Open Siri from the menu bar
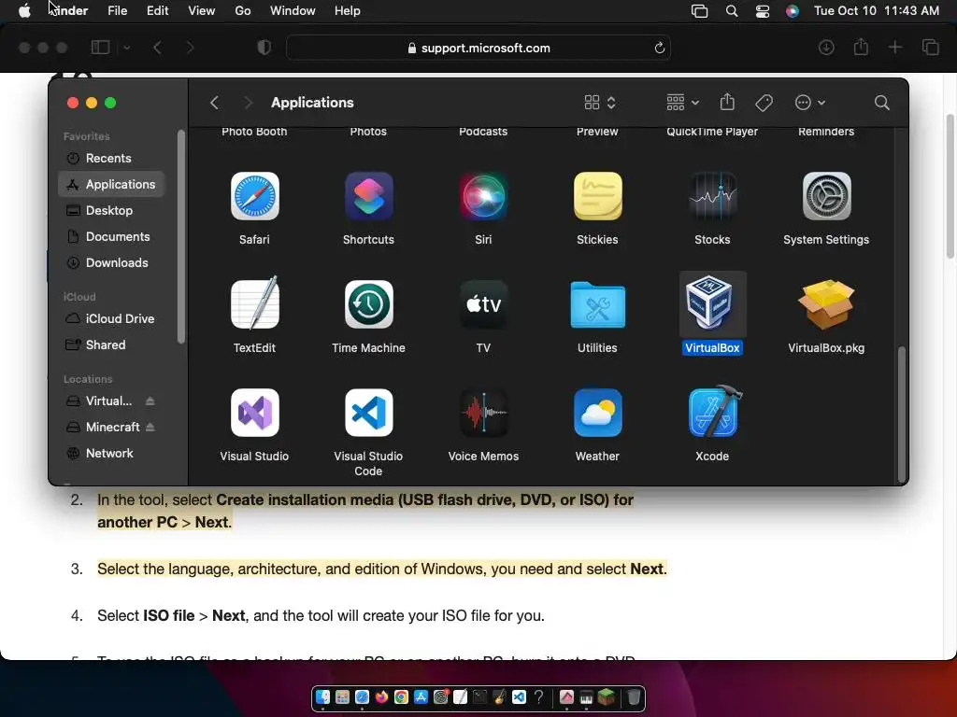Image resolution: width=957 pixels, height=717 pixels. (793, 11)
